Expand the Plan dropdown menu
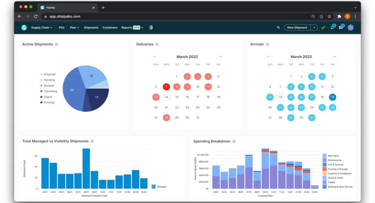The width and height of the screenshot is (375, 203). pyautogui.click(x=74, y=27)
